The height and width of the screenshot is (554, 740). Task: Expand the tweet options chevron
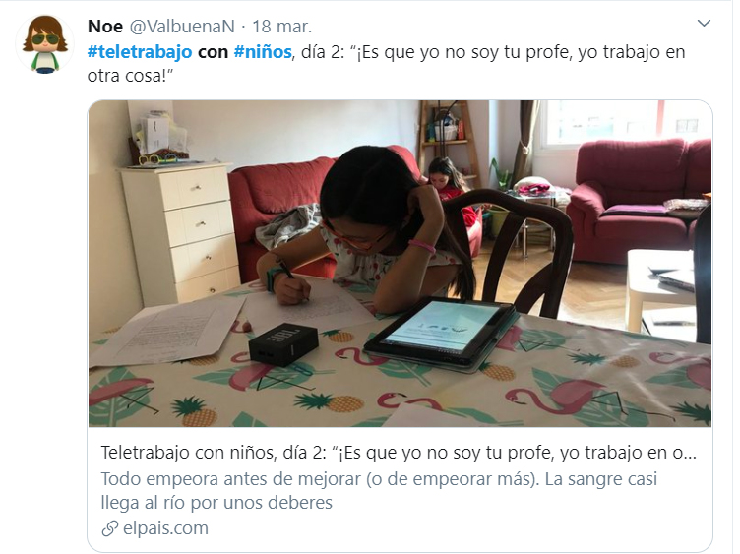coord(704,23)
